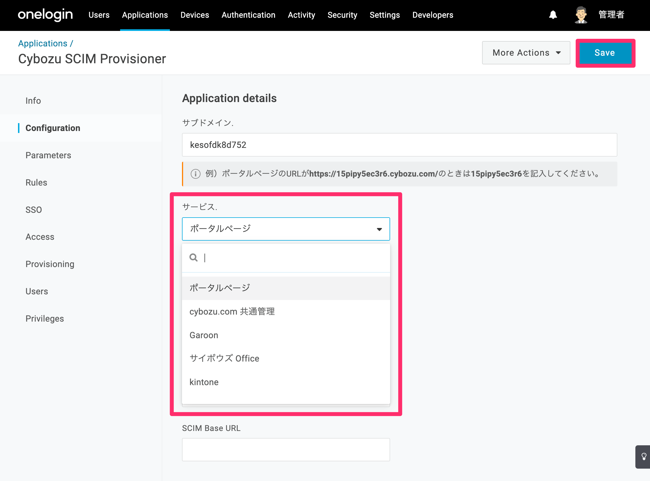Open the lightbulb help widget
650x481 pixels.
click(644, 457)
